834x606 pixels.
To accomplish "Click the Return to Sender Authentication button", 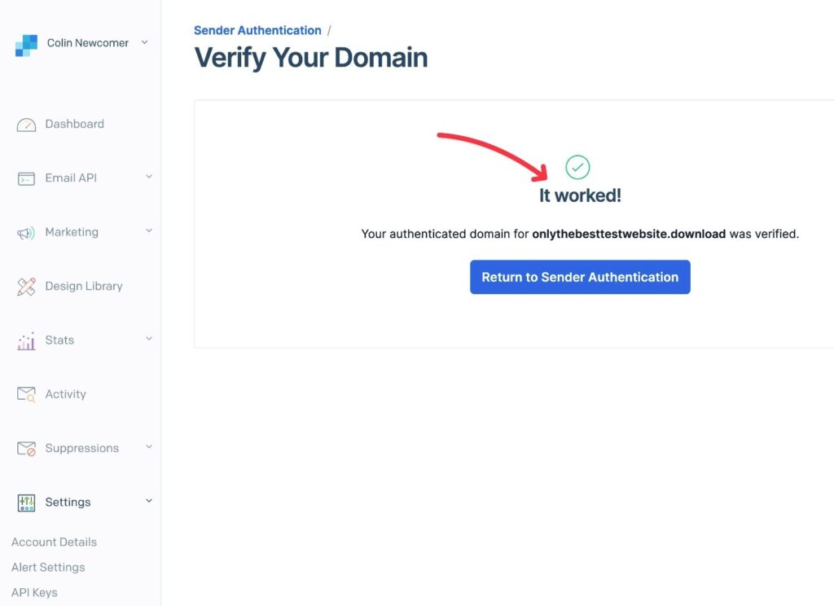I will 579,277.
